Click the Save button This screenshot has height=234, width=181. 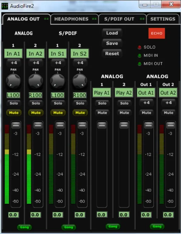point(112,43)
